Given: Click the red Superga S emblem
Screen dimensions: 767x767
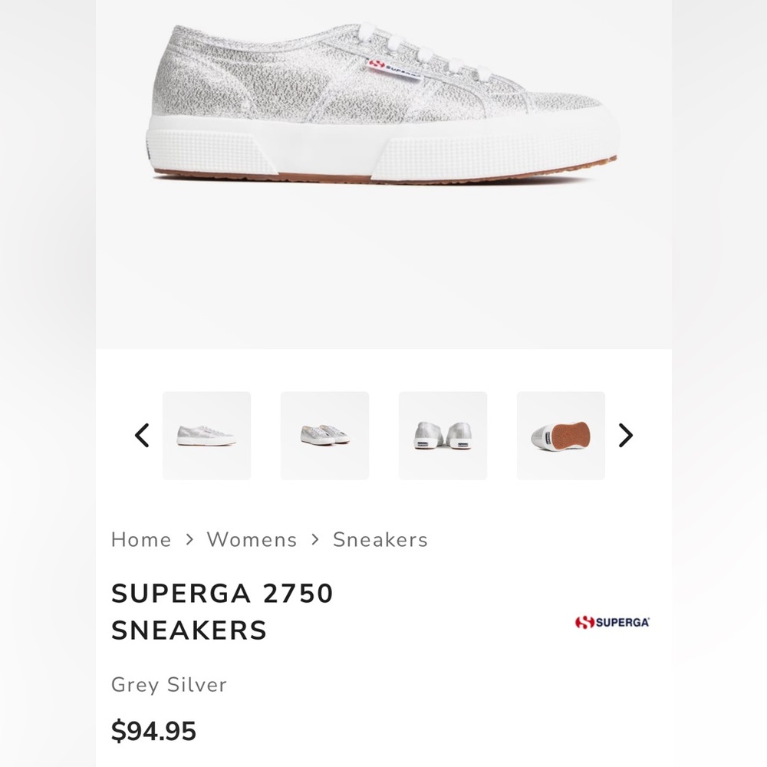Looking at the screenshot, I should (x=584, y=623).
